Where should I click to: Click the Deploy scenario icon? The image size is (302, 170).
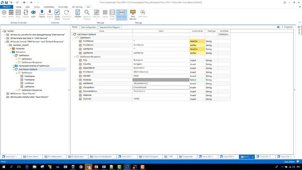coord(42,13)
